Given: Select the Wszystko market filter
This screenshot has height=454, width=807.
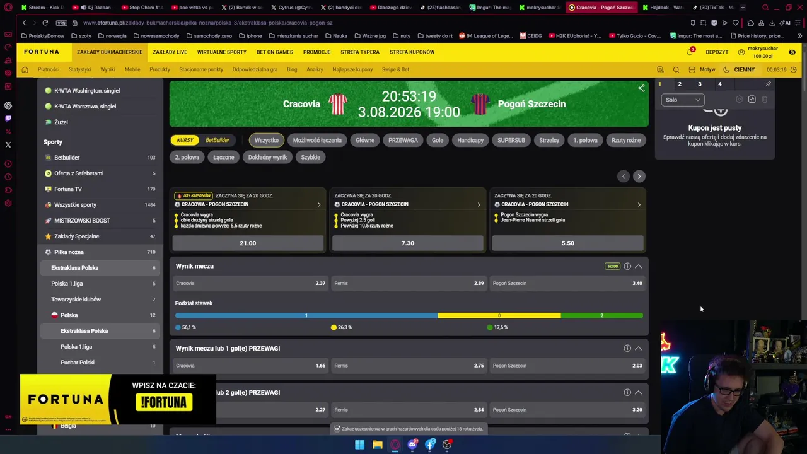Looking at the screenshot, I should point(267,140).
